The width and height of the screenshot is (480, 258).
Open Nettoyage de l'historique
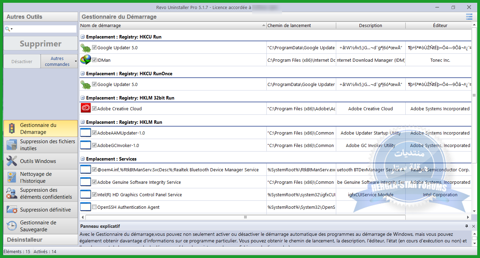pyautogui.click(x=41, y=178)
